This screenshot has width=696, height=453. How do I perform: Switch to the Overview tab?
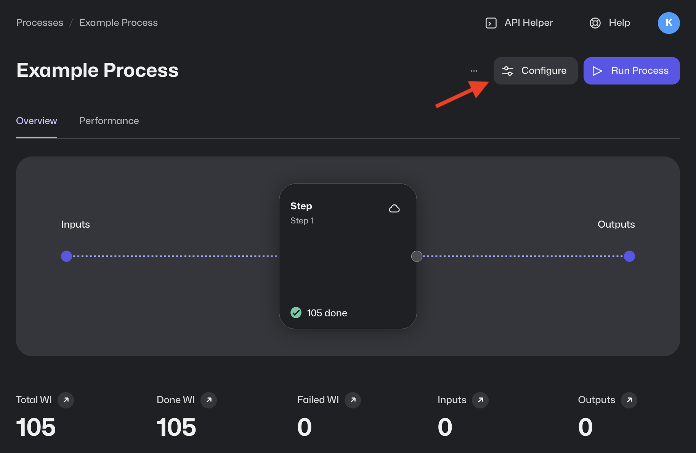coord(37,121)
